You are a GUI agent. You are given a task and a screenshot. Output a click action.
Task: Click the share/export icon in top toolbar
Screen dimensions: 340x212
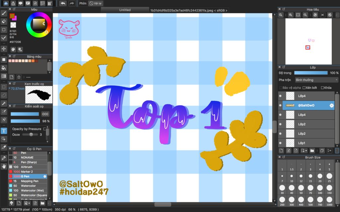(x=13, y=3)
